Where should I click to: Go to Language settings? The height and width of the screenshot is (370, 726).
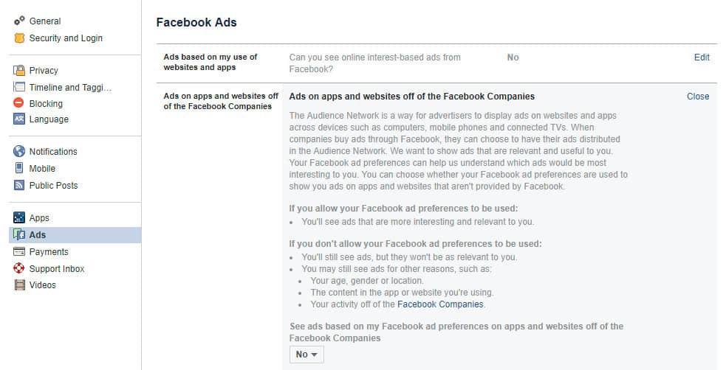tap(49, 119)
